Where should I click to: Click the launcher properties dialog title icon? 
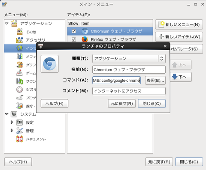click(x=41, y=46)
